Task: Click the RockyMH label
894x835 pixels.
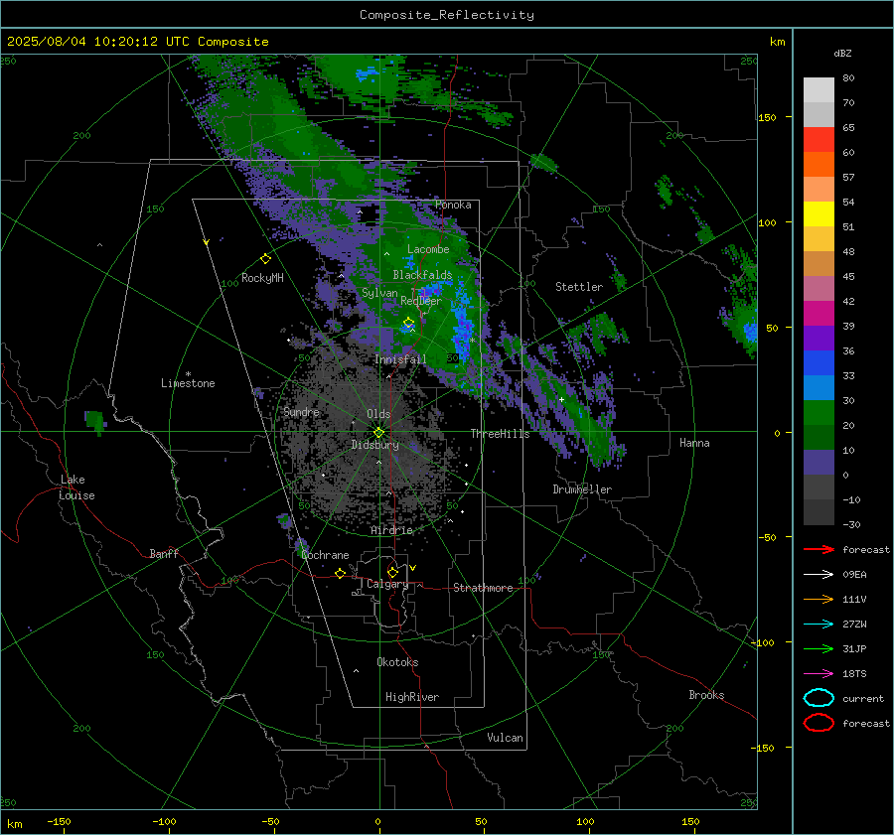Action: tap(262, 278)
